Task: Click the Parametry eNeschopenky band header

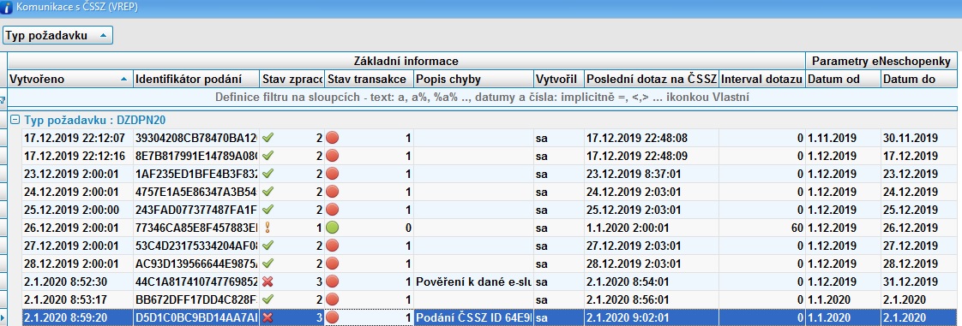Action: point(881,62)
